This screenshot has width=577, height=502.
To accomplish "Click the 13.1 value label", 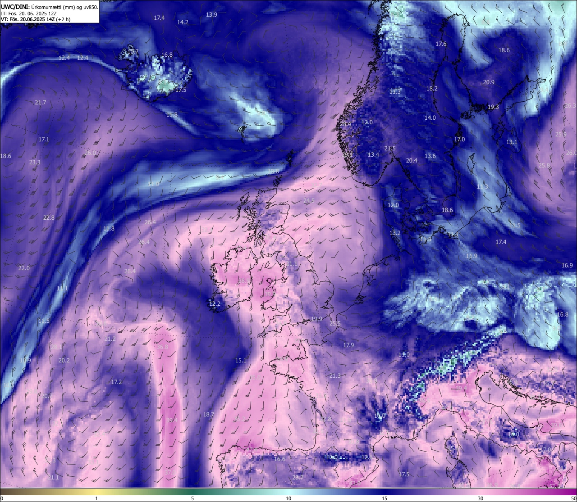I will pyautogui.click(x=512, y=142).
